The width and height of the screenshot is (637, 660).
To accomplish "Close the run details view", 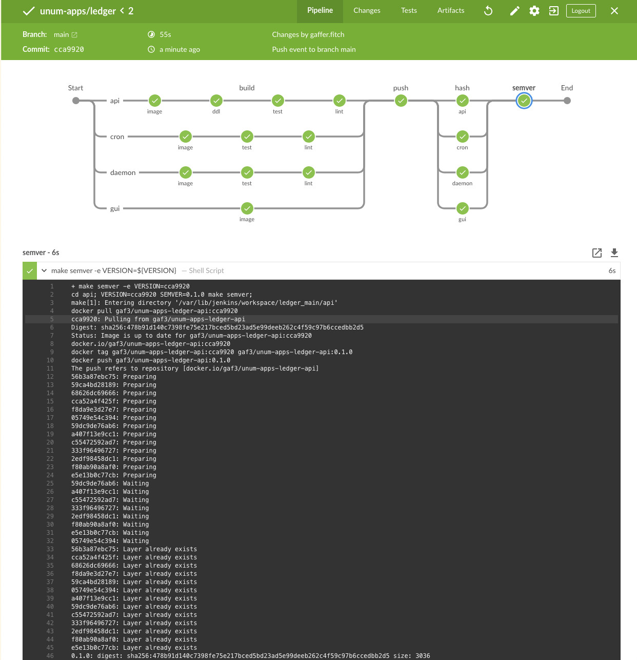I will [x=614, y=11].
